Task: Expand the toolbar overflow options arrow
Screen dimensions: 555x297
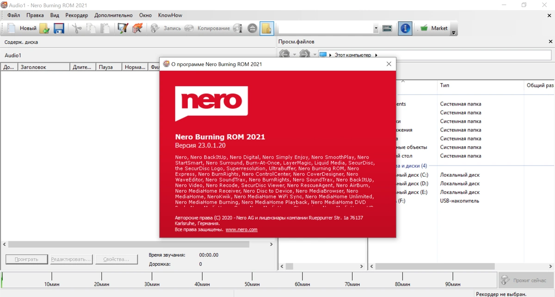Action: coord(454,32)
